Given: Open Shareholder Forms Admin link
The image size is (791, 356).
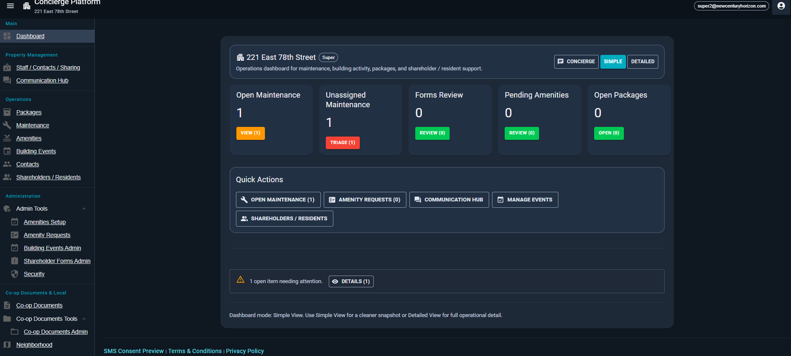Looking at the screenshot, I should click(x=57, y=261).
